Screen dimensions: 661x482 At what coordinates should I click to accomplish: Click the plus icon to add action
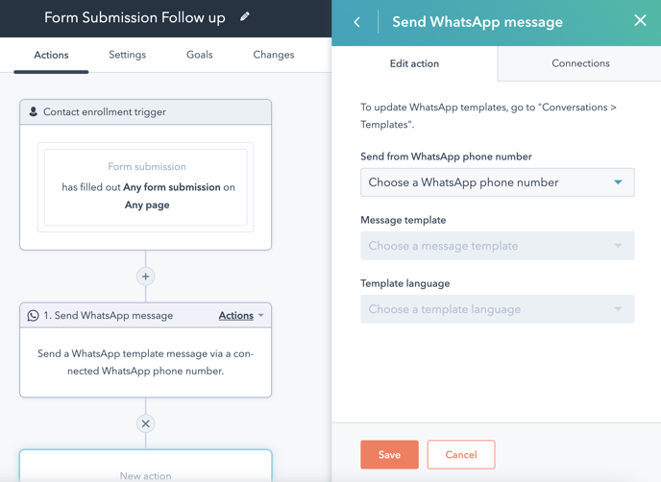coord(145,277)
